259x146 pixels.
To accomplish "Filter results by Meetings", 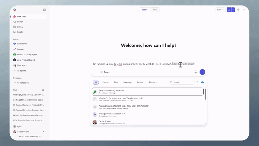I will coord(127,82).
